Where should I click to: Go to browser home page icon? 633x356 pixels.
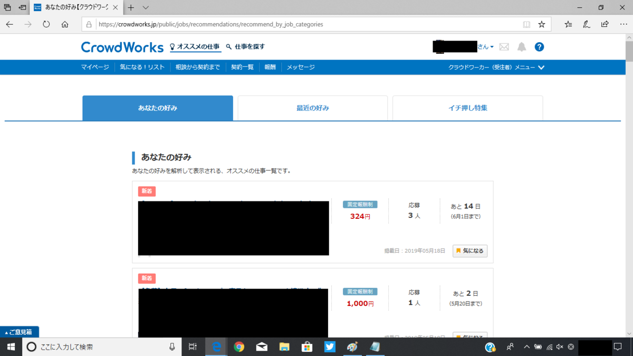coord(65,24)
